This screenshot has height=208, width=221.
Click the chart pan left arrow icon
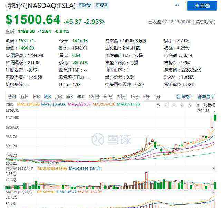click(182, 105)
